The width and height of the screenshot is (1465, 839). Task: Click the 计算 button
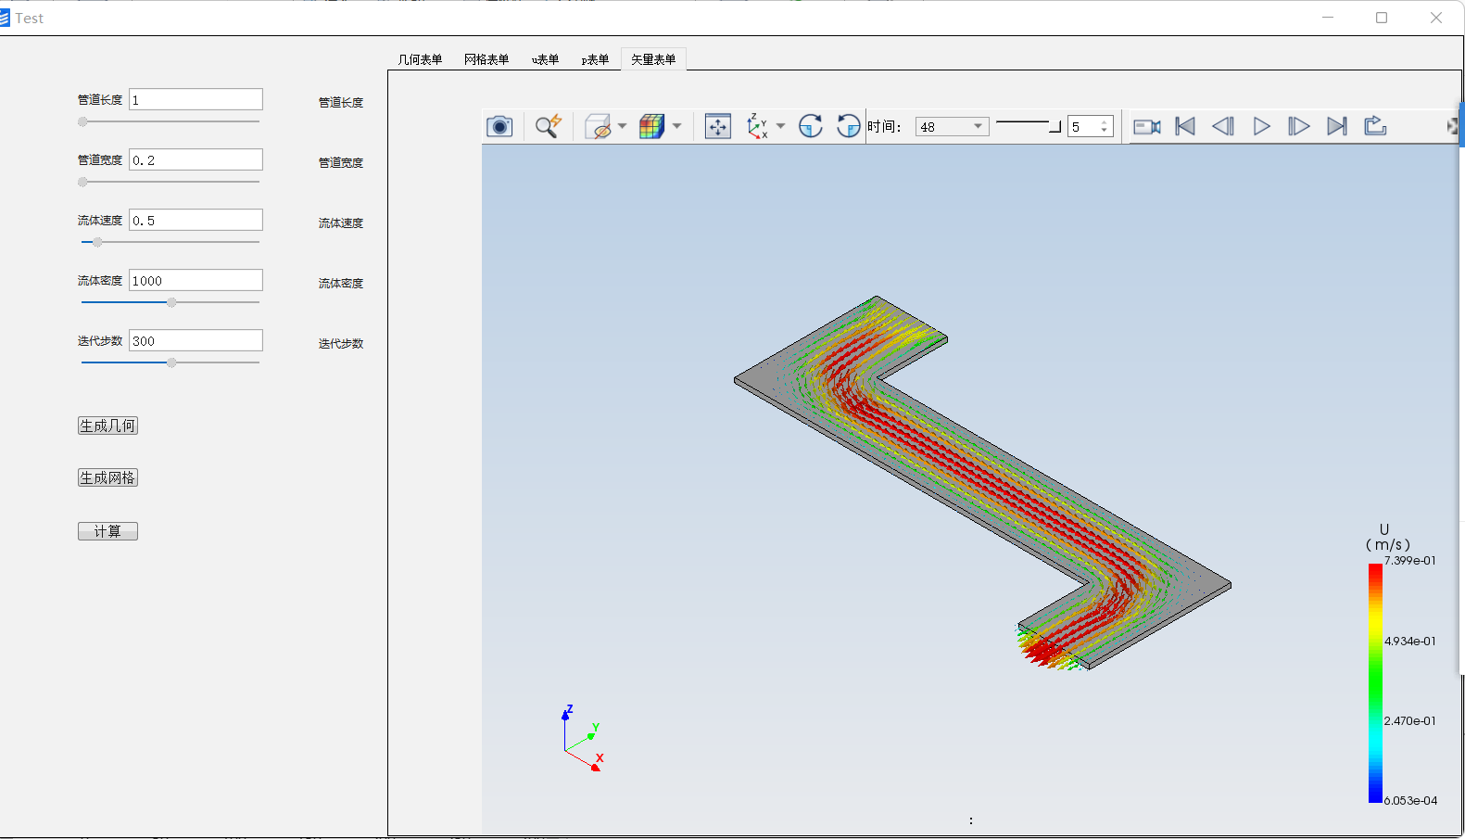coord(107,531)
